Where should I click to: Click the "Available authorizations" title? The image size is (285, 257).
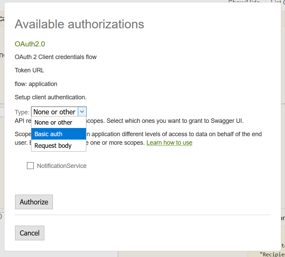79,24
